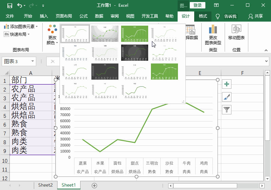Switch to the 视图 ribbon tab
The width and height of the screenshot is (271, 190).
click(x=130, y=16)
